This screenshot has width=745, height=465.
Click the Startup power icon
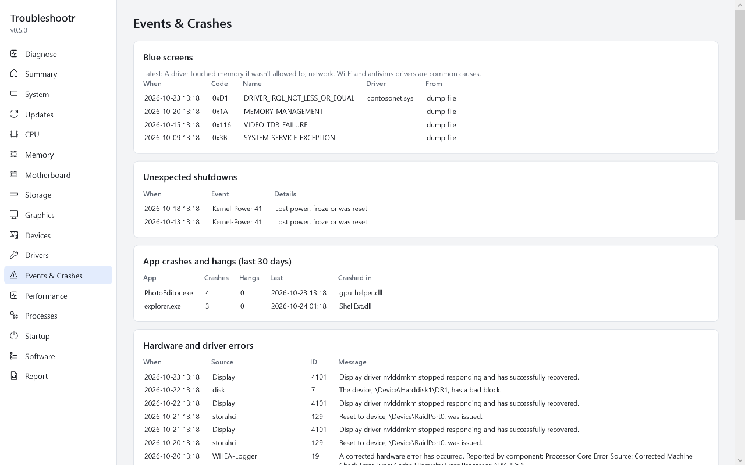point(14,336)
